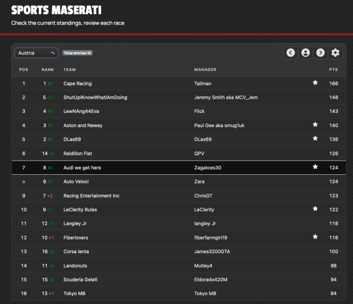Click the 100 points value
Viewport: 353px width, 304px height.
(334, 251)
